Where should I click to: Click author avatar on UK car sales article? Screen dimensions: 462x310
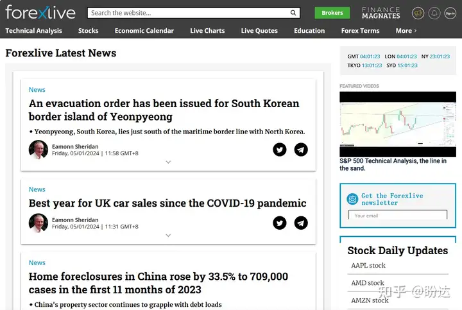38,223
